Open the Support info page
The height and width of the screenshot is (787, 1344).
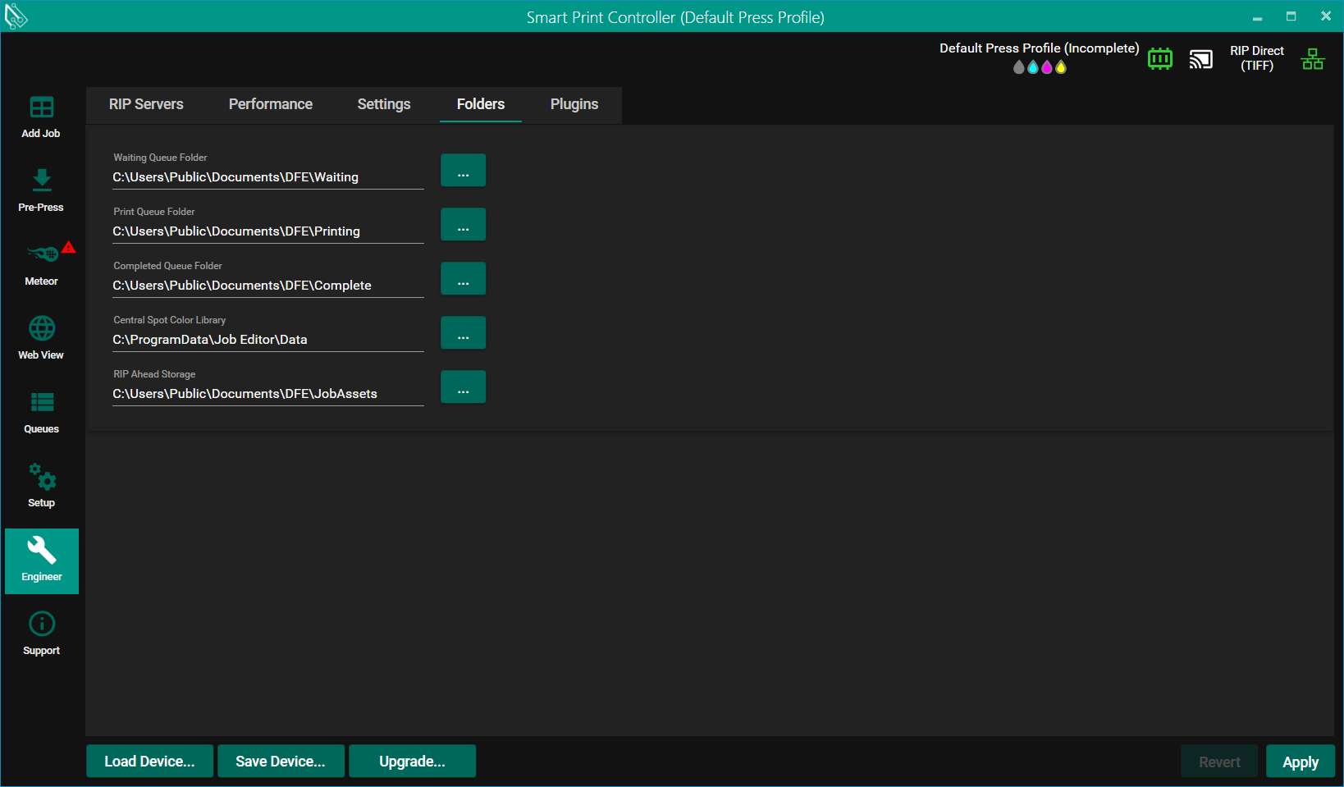point(41,634)
